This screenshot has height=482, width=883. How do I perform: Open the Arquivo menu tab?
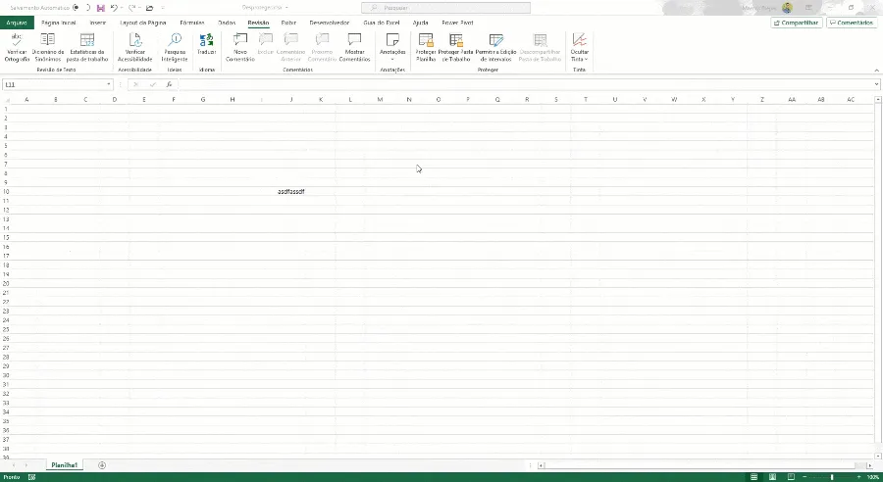pyautogui.click(x=17, y=24)
